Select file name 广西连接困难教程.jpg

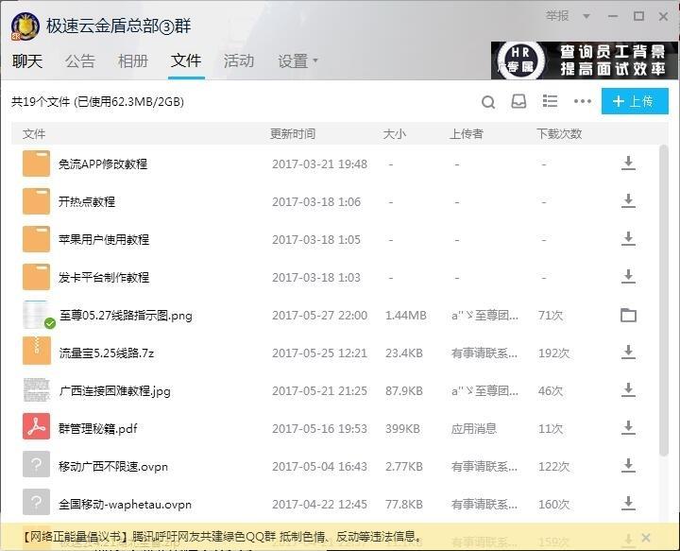pos(115,391)
